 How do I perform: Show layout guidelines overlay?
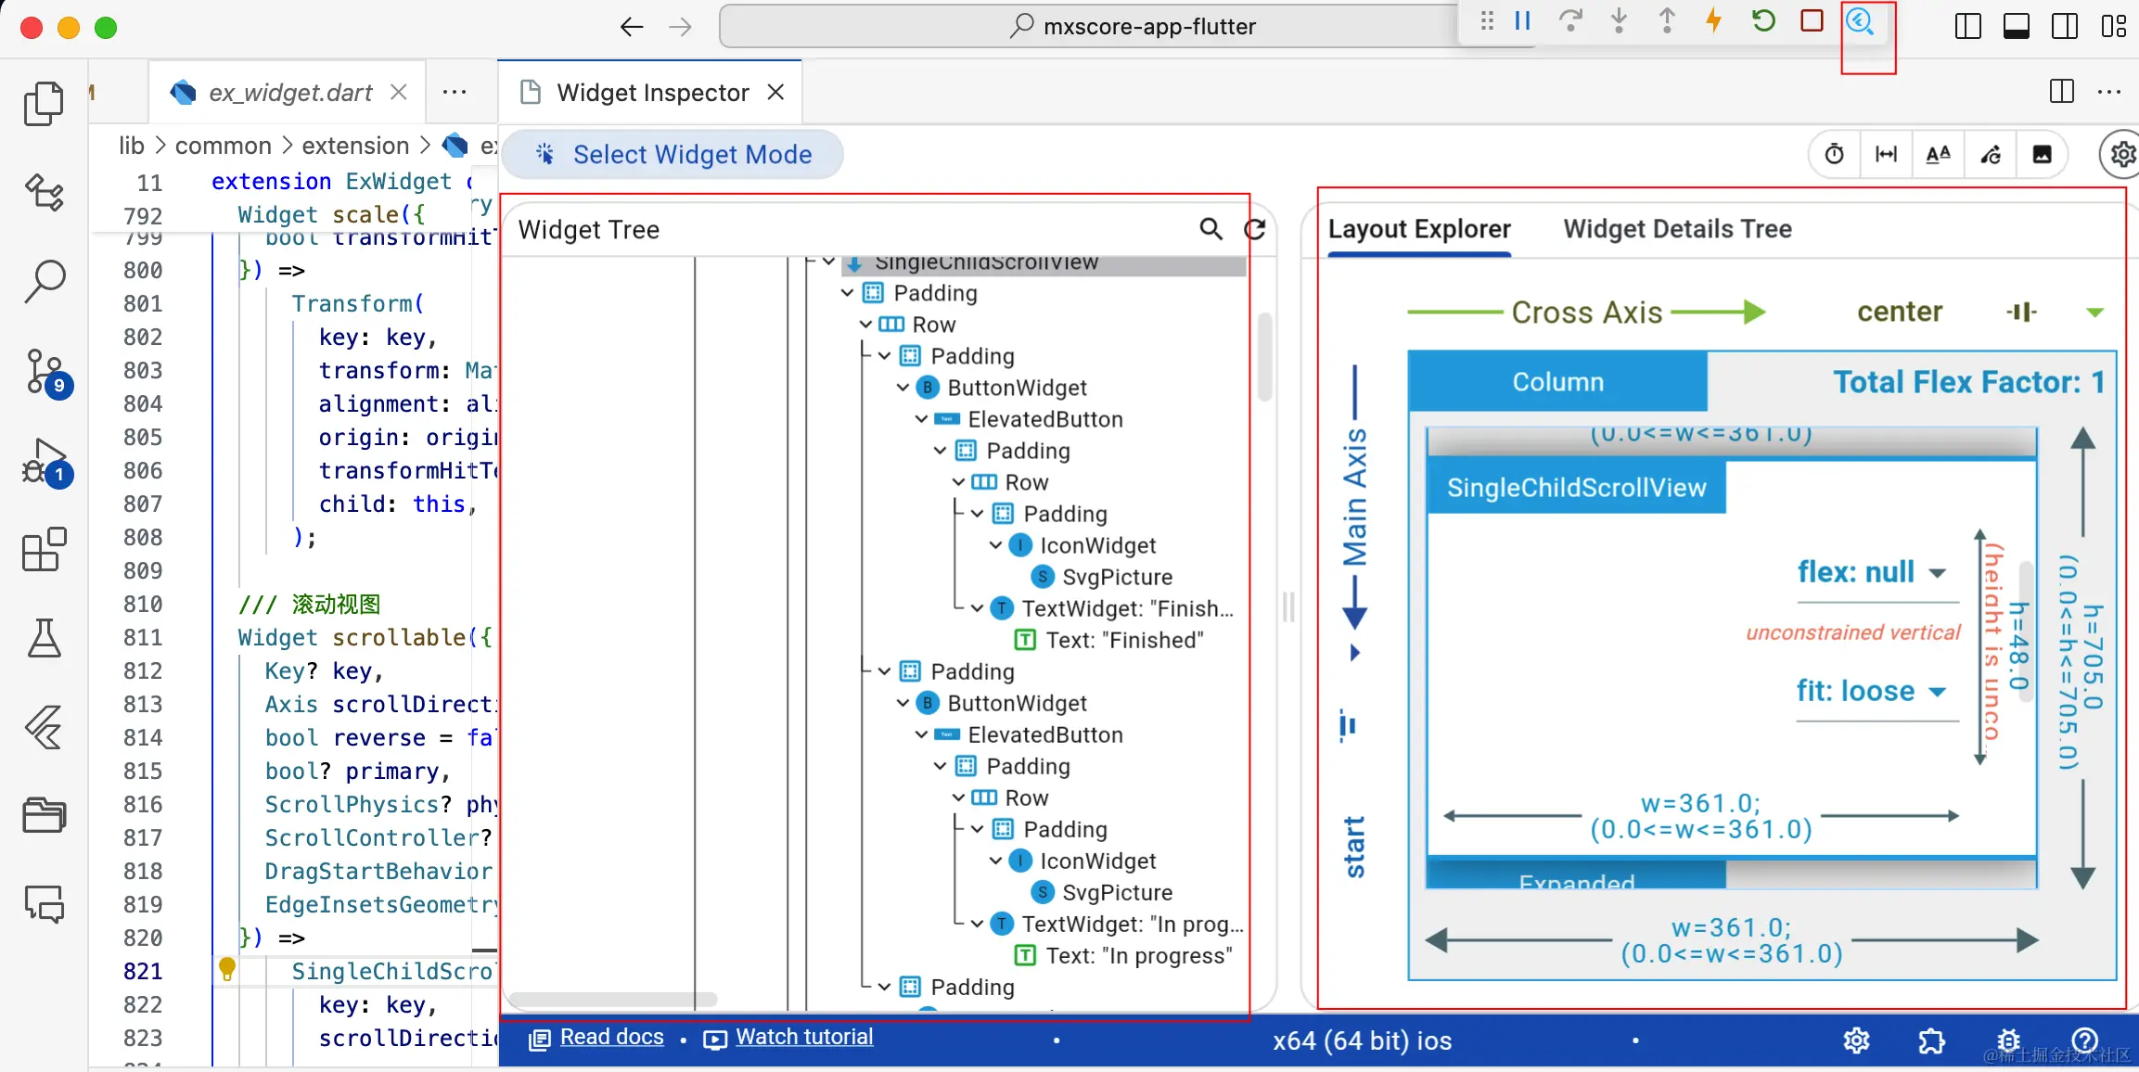click(x=1887, y=154)
